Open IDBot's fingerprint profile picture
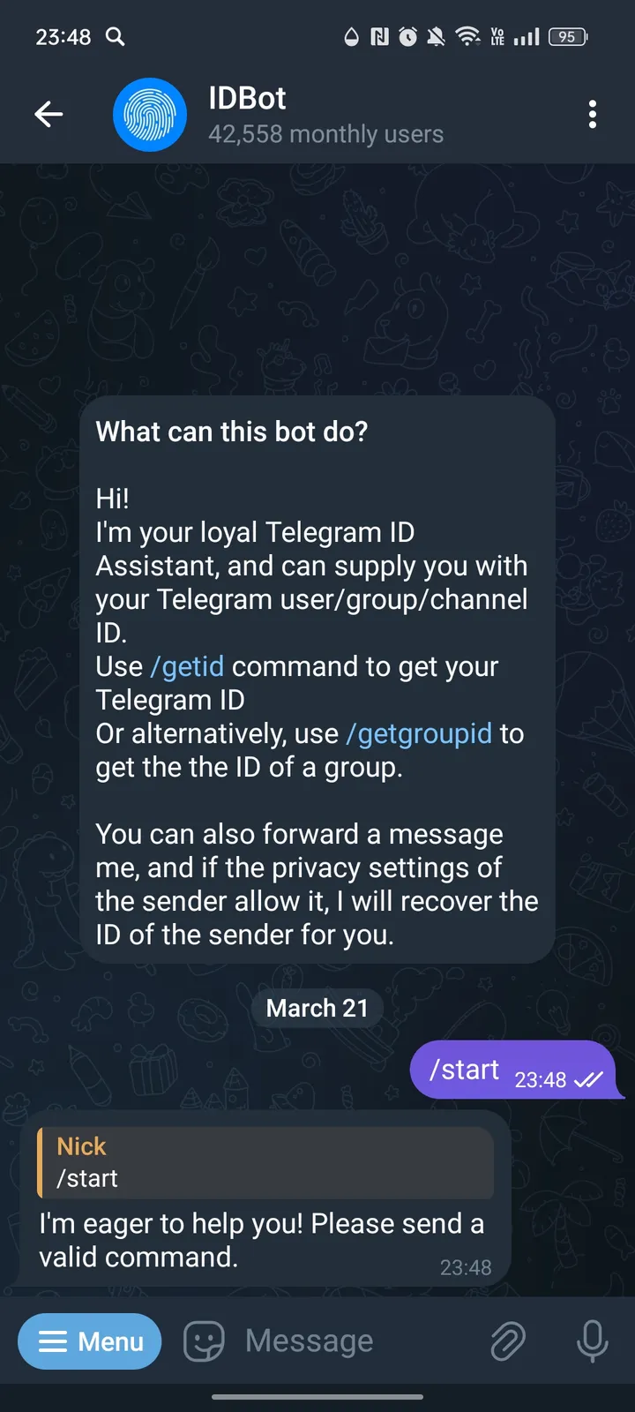 pos(150,114)
